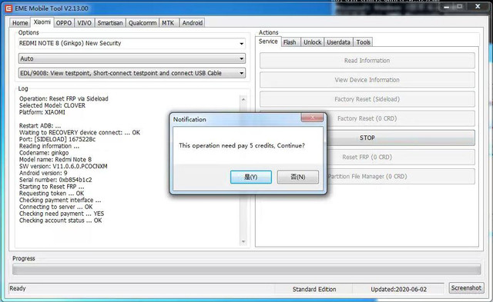
Task: Click the log scrollbar down arrow
Action: 243,241
